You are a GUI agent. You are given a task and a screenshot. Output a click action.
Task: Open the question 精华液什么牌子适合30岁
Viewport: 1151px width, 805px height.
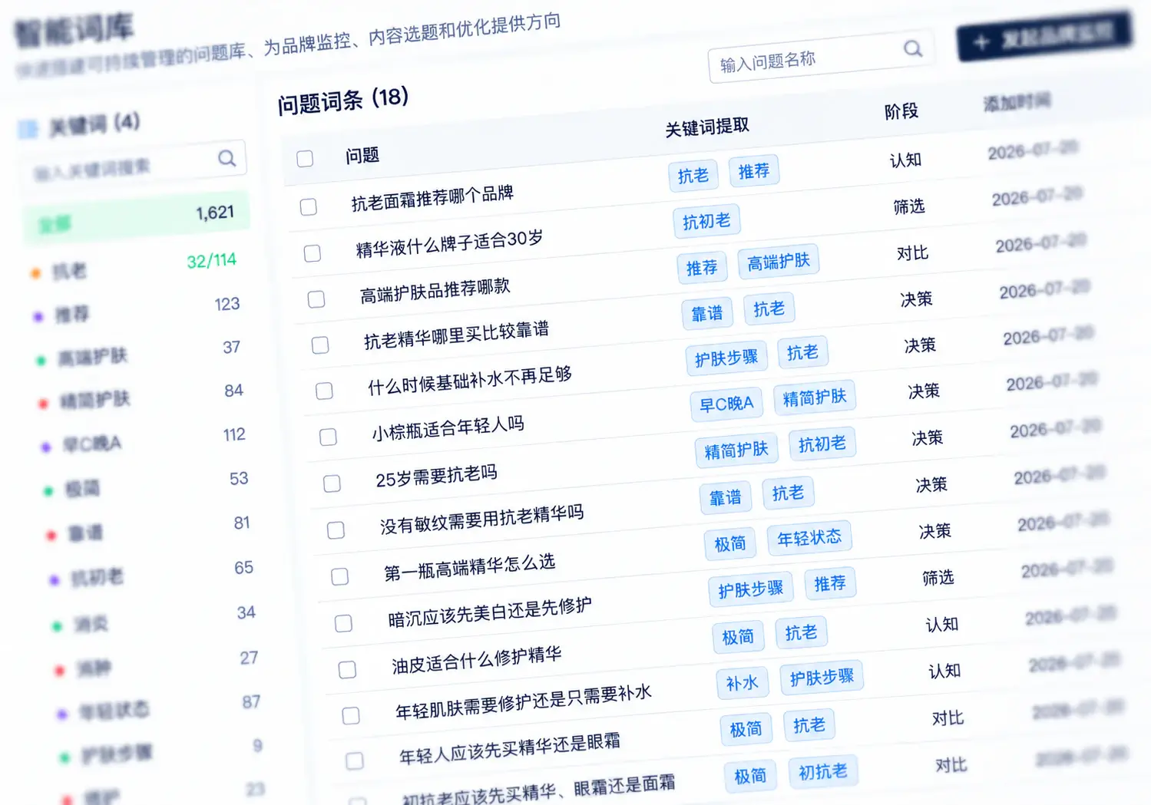tap(450, 243)
